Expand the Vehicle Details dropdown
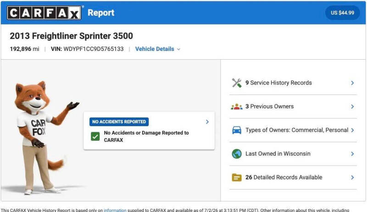The width and height of the screenshot is (367, 212). [x=157, y=49]
